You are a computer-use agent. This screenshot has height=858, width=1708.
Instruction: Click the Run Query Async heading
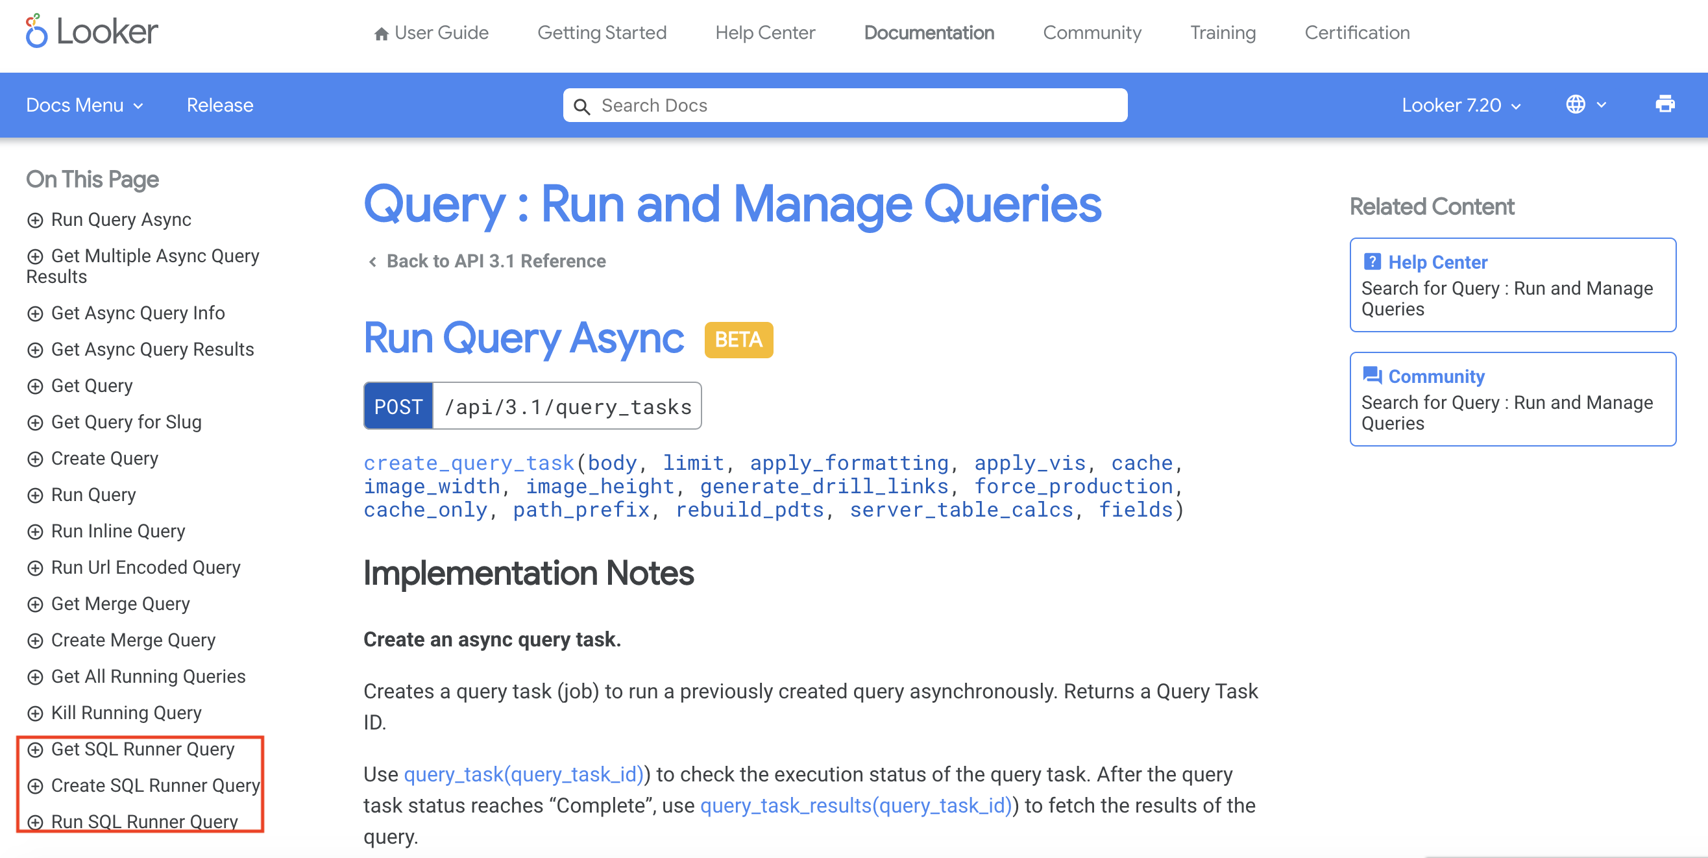(x=523, y=339)
